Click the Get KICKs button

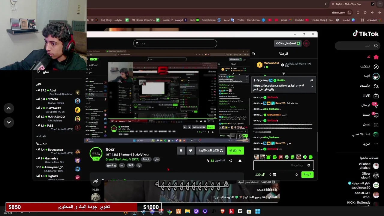(288, 43)
